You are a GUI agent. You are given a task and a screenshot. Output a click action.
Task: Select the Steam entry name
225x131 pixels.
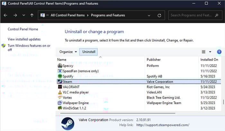pos(67,82)
